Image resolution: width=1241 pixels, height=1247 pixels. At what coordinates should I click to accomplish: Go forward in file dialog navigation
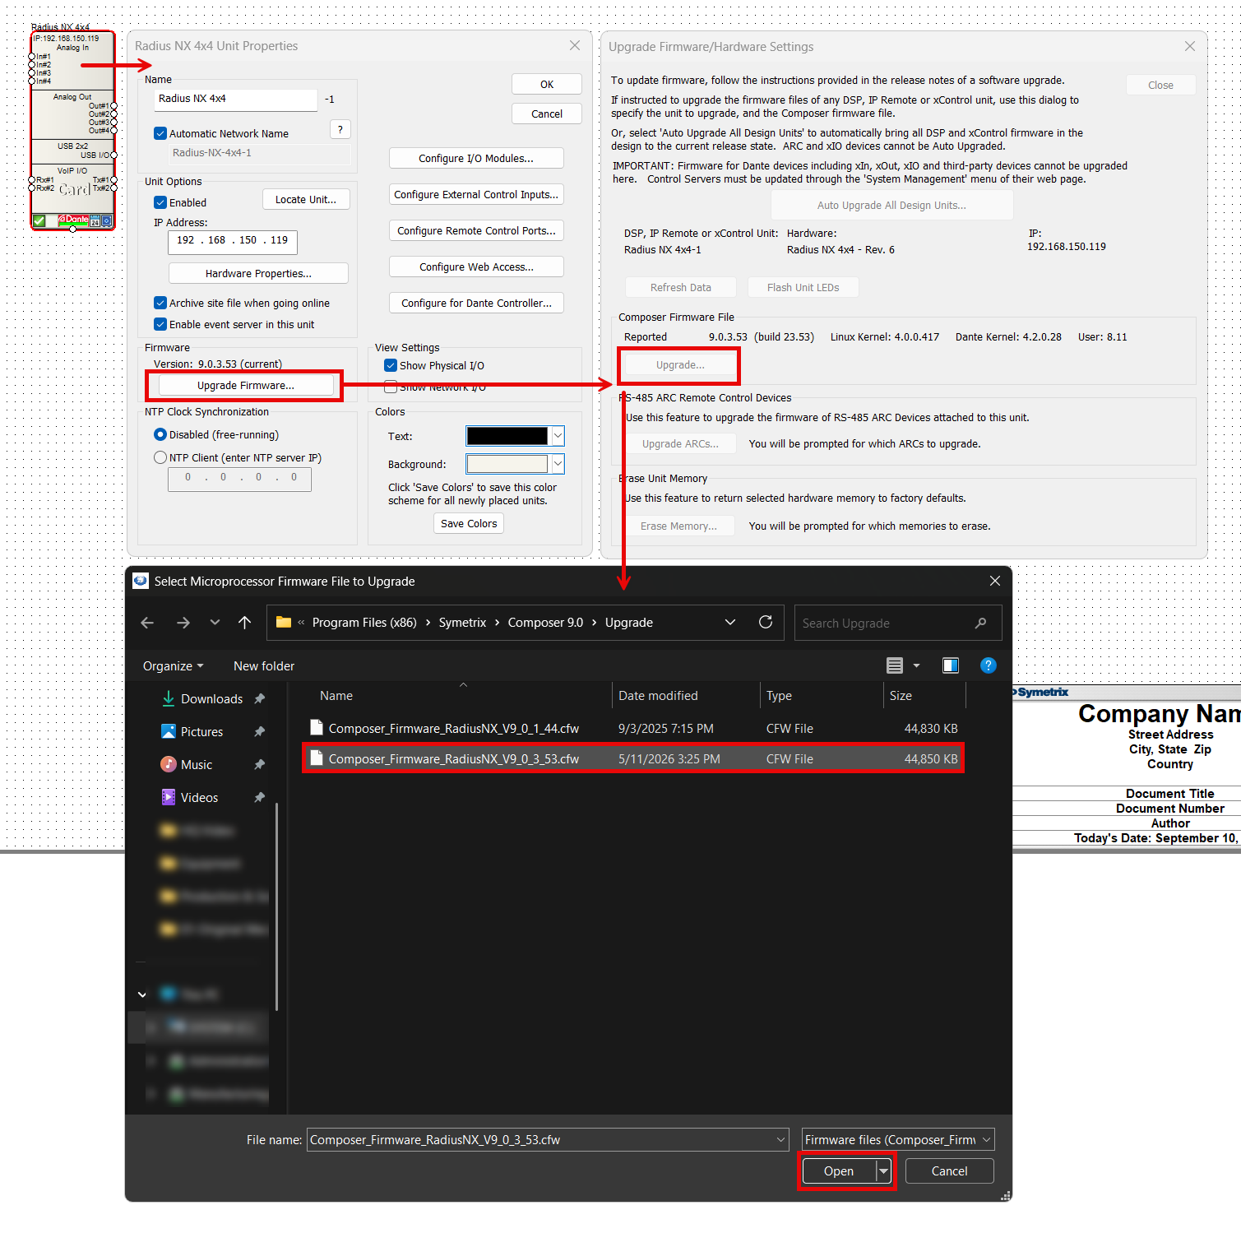[183, 623]
